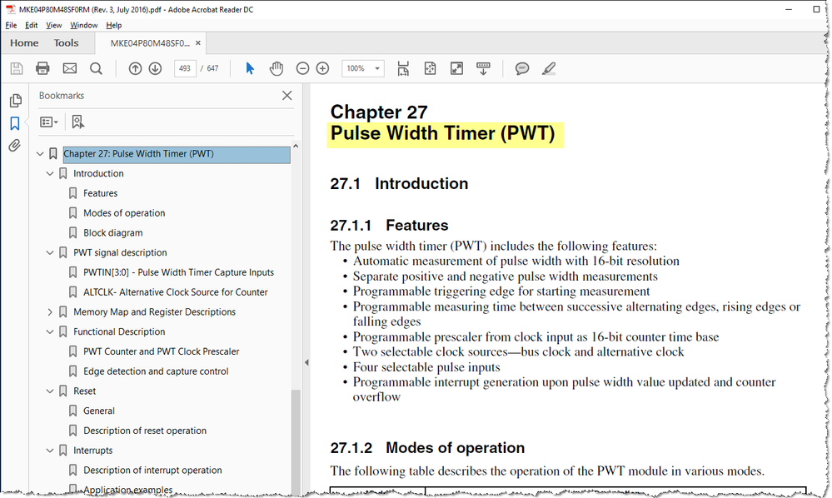The image size is (832, 498).
Task: Open the Attachments paperclip panel
Action: pos(15,145)
